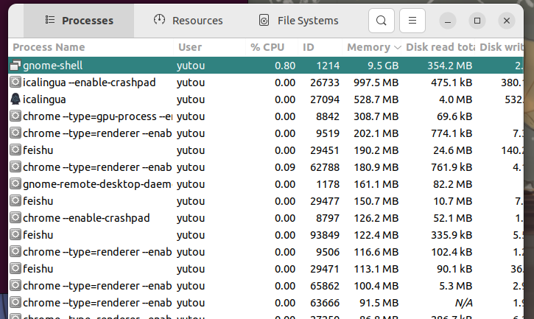
Task: Open the search button in header
Action: 381,21
